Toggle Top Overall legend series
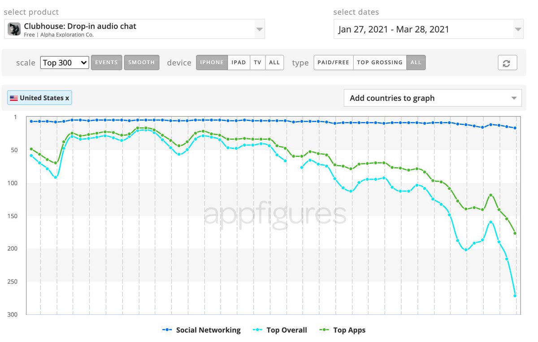The height and width of the screenshot is (342, 538). (280, 330)
